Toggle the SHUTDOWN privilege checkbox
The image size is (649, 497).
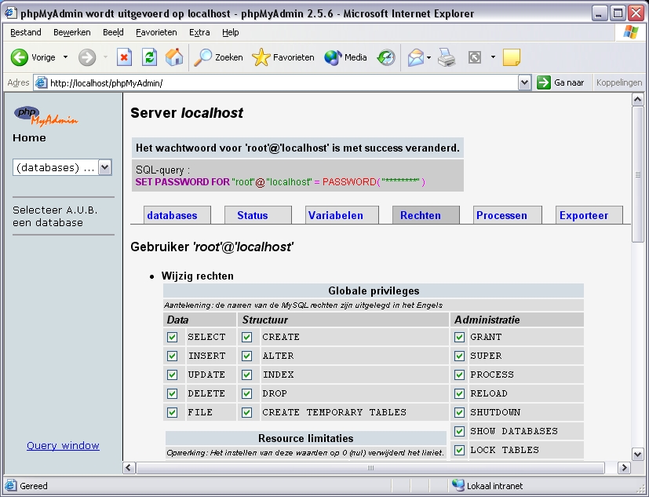[x=459, y=412]
